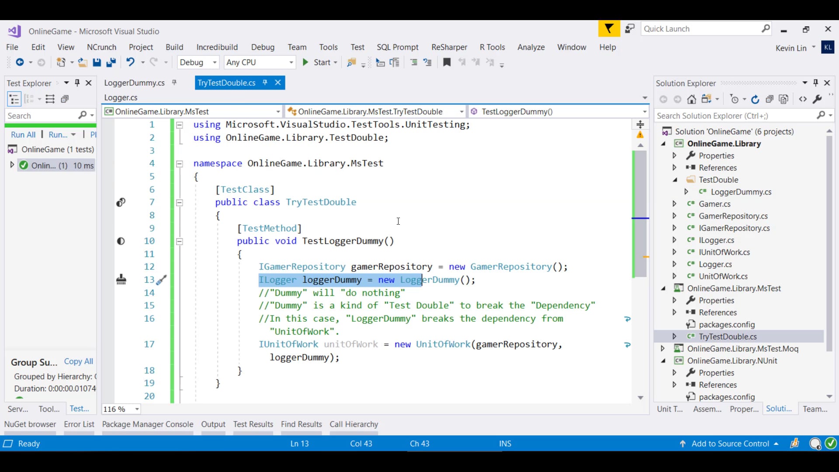Click the Save All toolbar icon
Viewport: 839px width, 472px height.
tap(111, 62)
